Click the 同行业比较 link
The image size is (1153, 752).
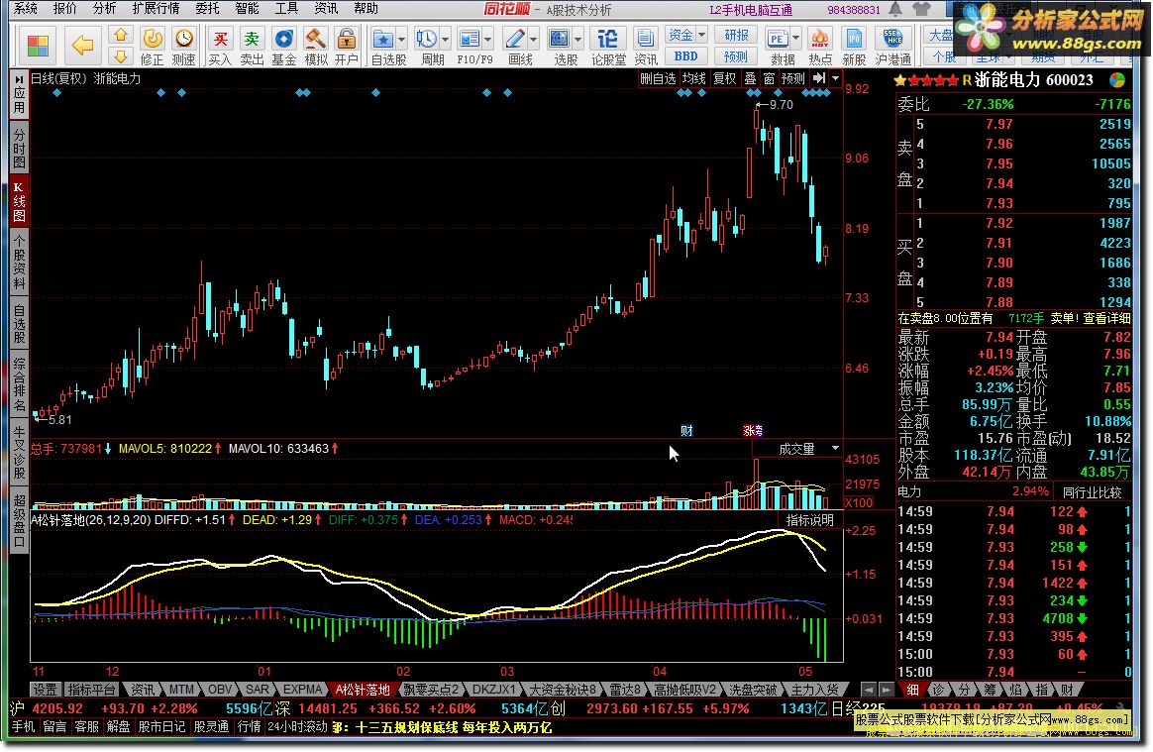pyautogui.click(x=1092, y=492)
